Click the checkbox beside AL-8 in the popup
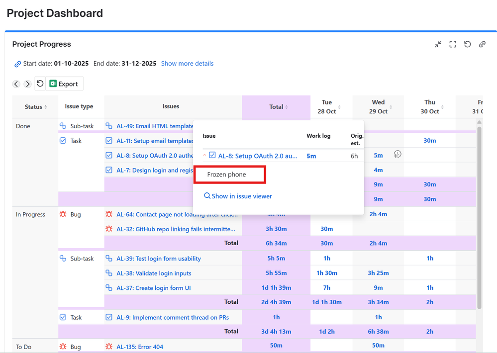The width and height of the screenshot is (497, 353). click(211, 155)
